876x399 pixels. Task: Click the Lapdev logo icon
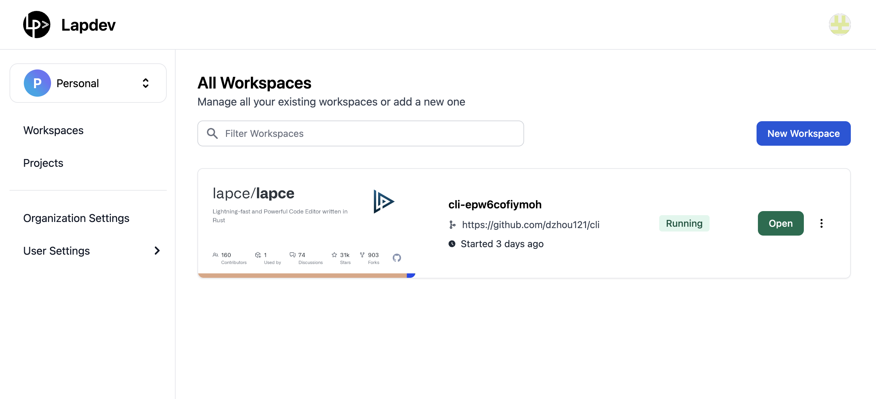(37, 25)
